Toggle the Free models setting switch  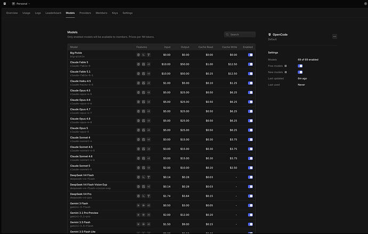coord(300,66)
